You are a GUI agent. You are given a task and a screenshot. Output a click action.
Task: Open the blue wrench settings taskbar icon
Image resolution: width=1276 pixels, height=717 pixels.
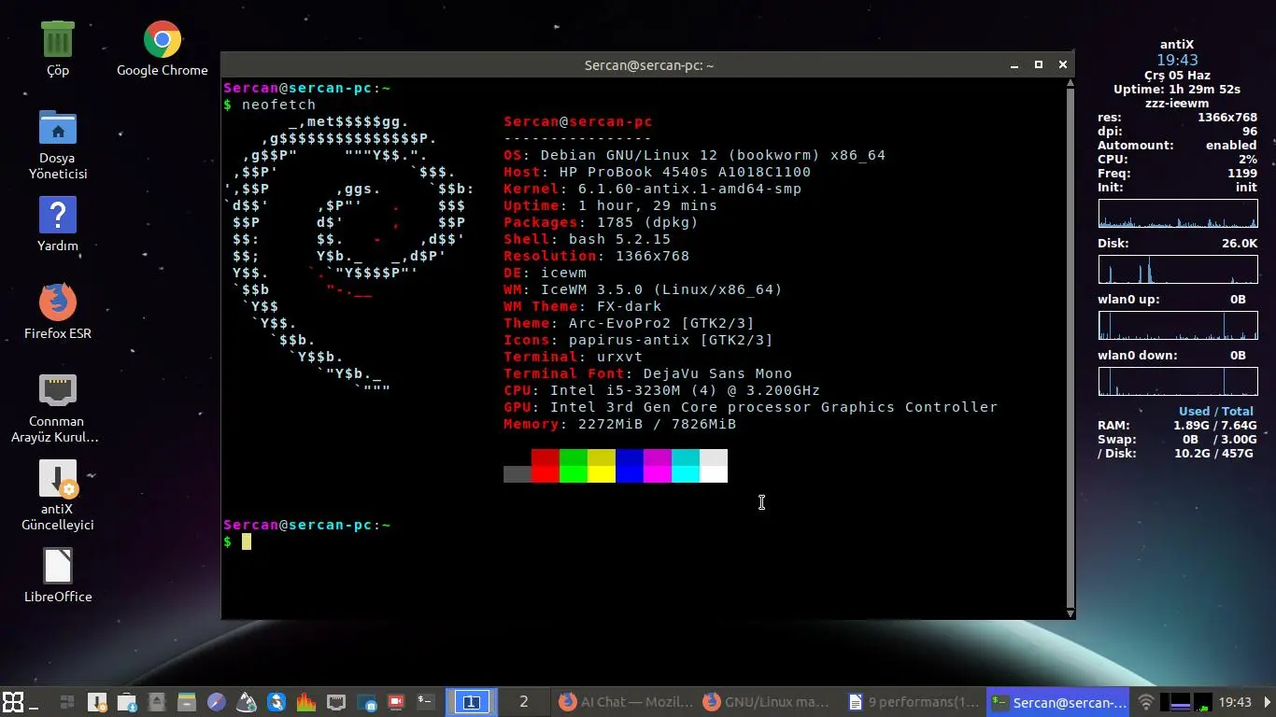[276, 702]
